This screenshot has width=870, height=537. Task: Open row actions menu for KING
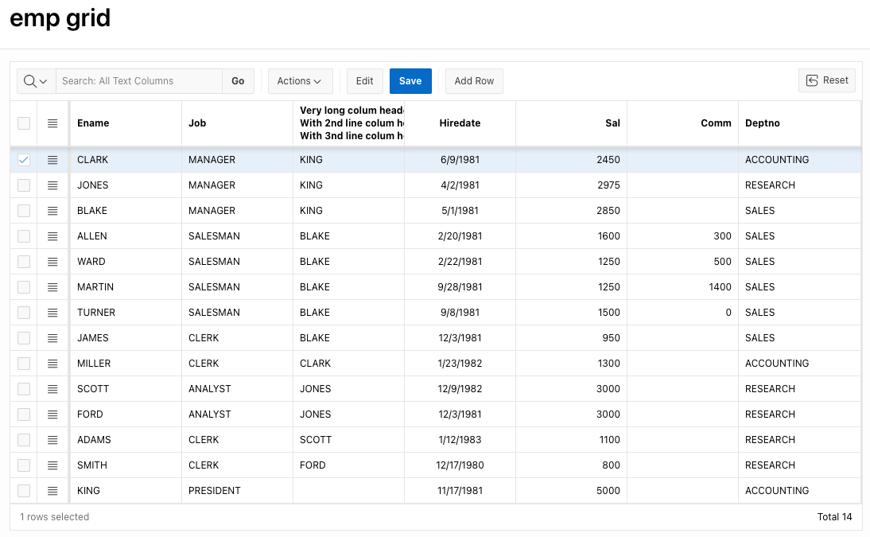[52, 491]
